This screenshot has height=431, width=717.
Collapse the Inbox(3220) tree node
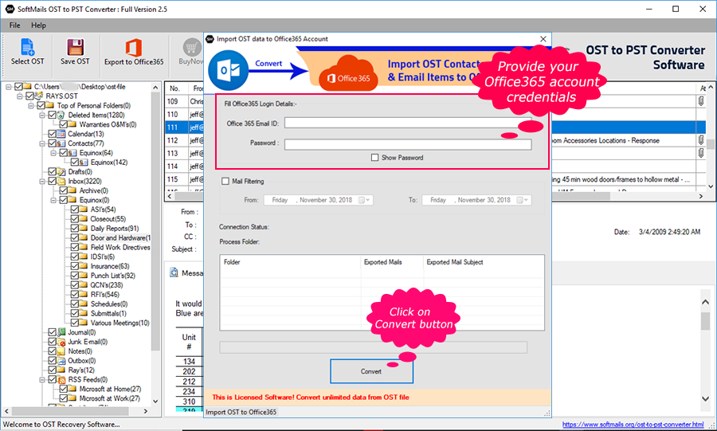click(x=42, y=182)
